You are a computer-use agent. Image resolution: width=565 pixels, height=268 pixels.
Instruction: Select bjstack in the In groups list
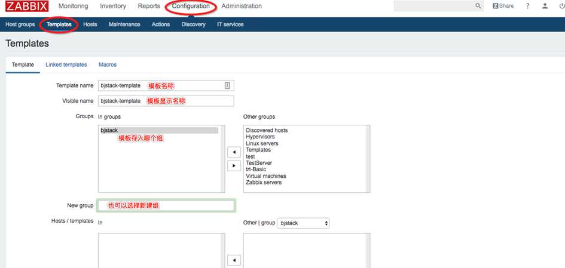click(x=159, y=130)
